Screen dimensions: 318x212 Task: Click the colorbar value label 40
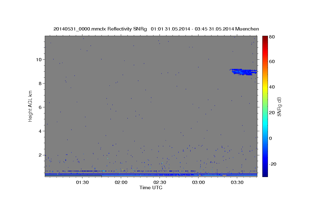click(x=272, y=87)
